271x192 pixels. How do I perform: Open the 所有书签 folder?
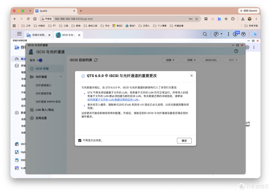(251, 26)
